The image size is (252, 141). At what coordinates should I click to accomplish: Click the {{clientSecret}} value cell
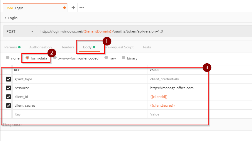[200, 106]
